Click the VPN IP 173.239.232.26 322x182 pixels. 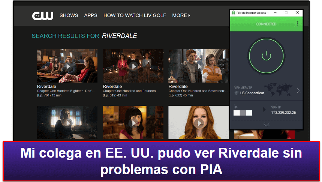[283, 113]
